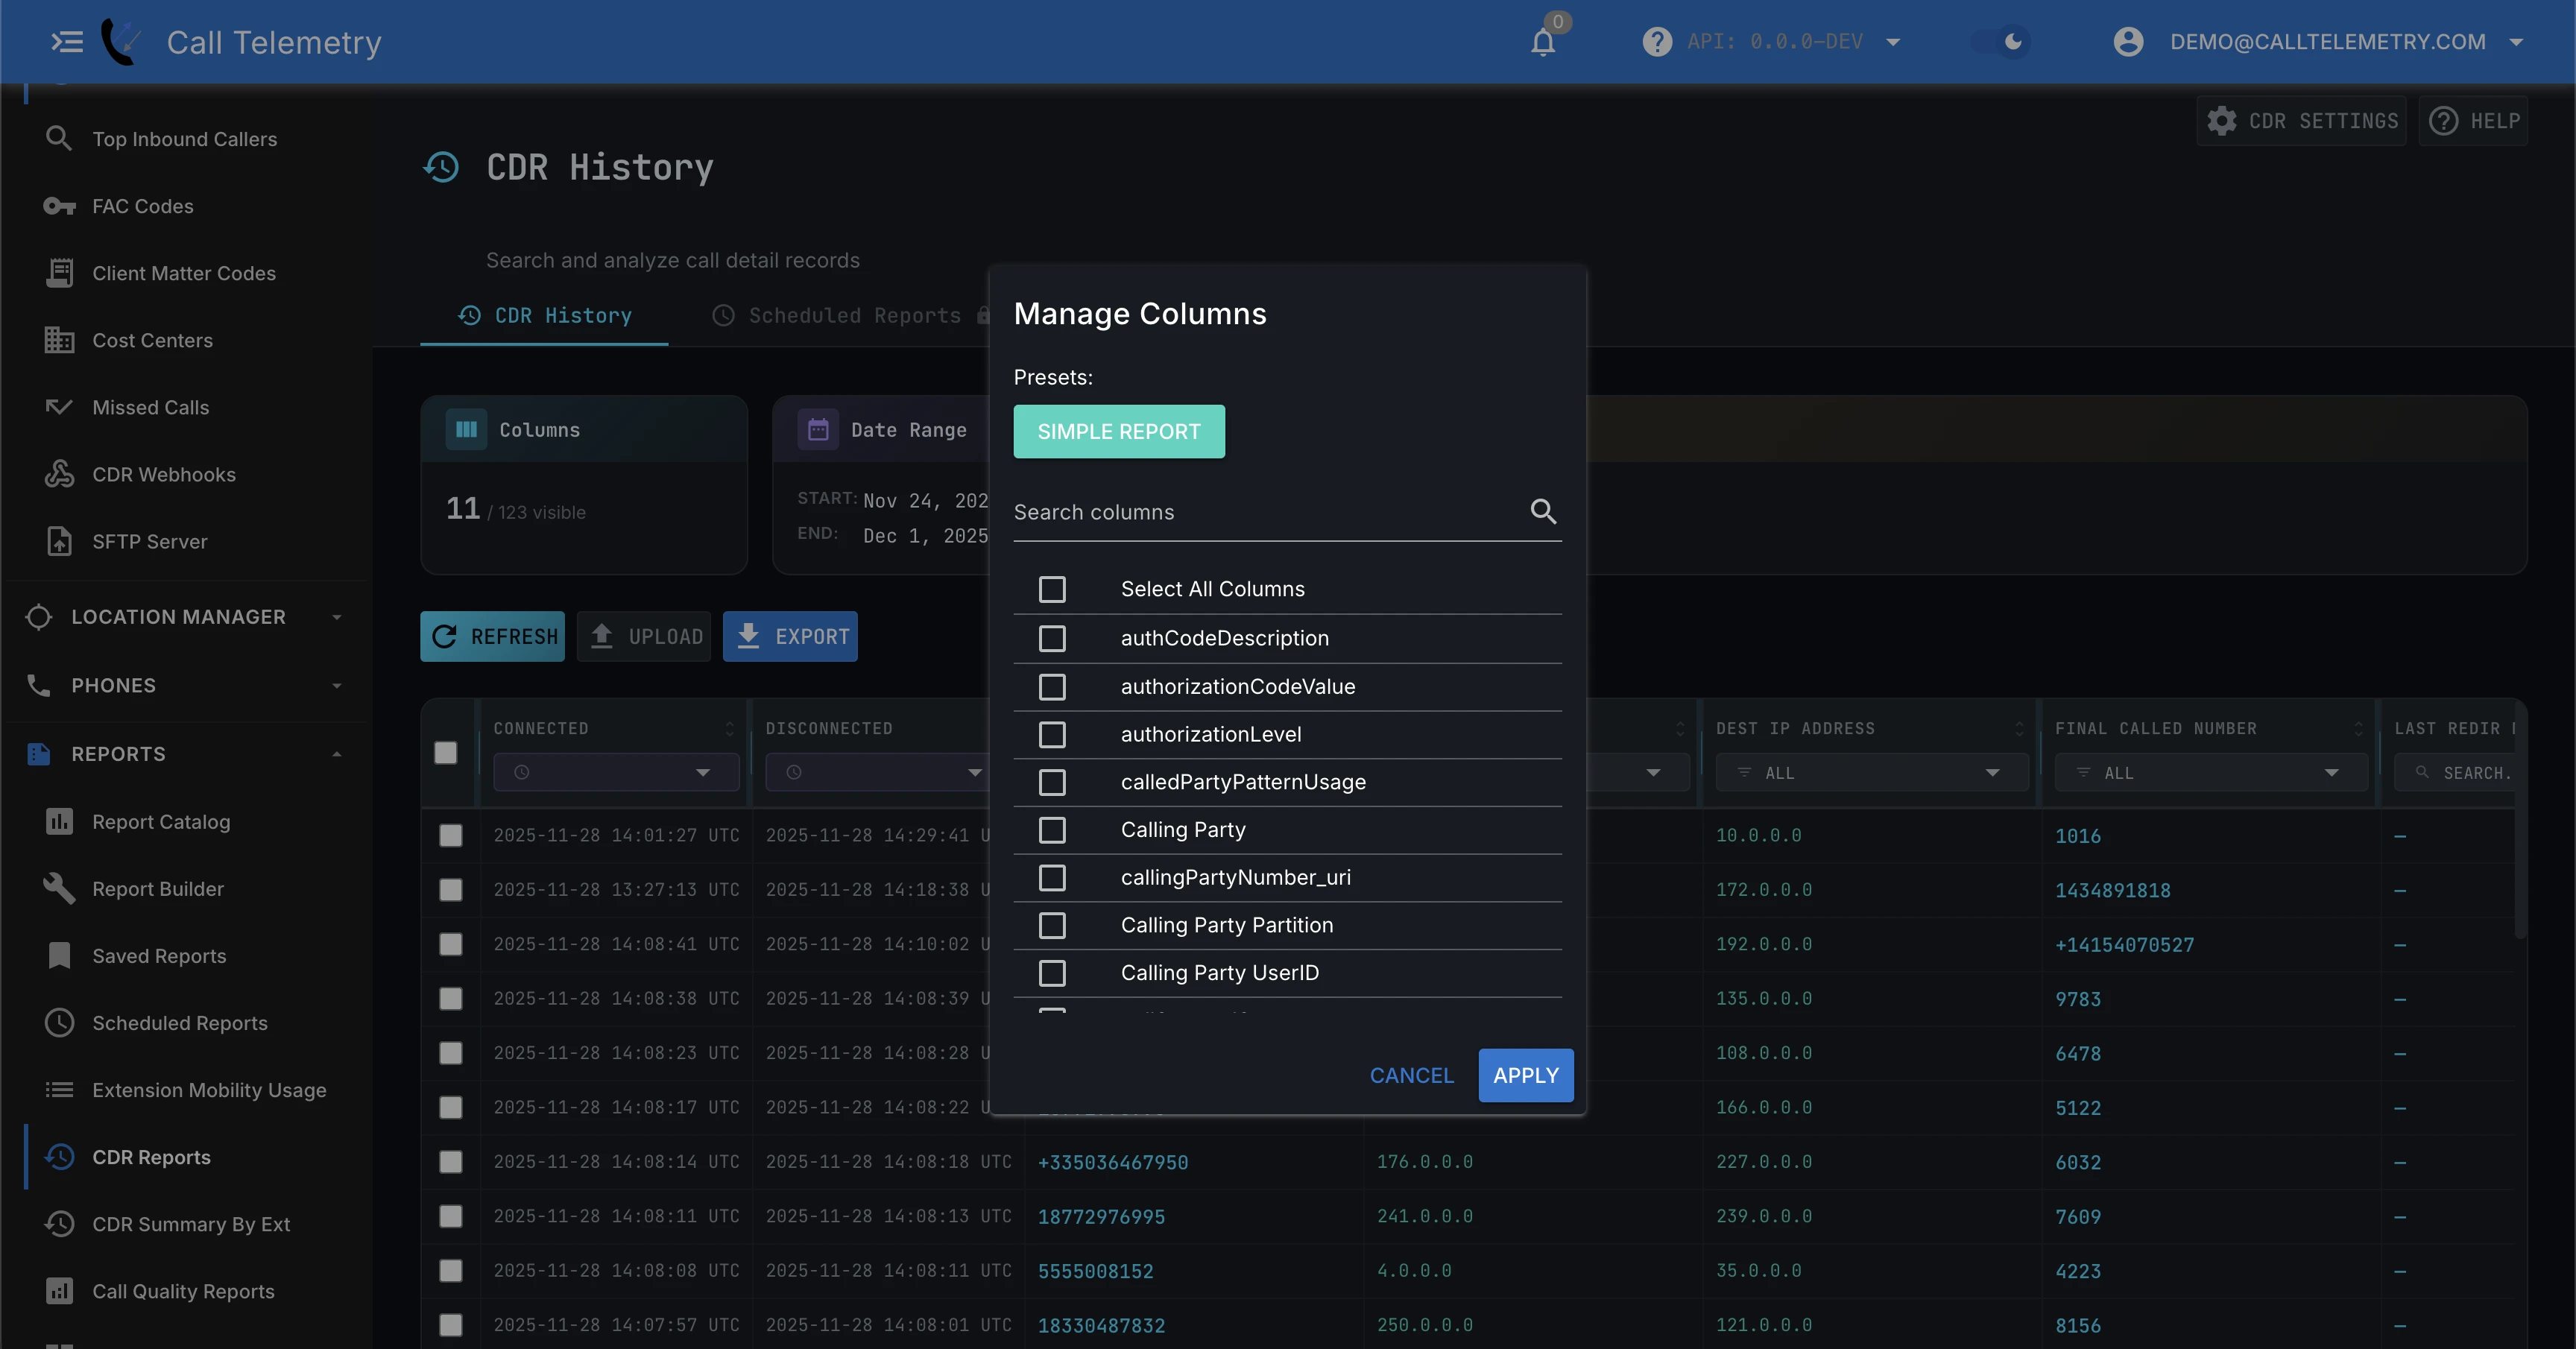Click the Extension Mobility Usage list icon
2576x1349 pixels.
coord(59,1090)
